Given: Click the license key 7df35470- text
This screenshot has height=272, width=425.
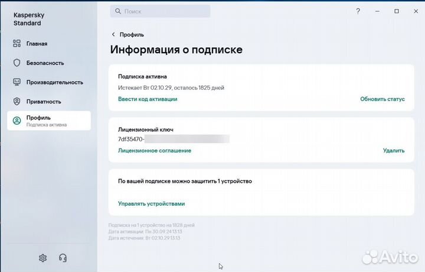Looking at the screenshot, I should tap(131, 139).
